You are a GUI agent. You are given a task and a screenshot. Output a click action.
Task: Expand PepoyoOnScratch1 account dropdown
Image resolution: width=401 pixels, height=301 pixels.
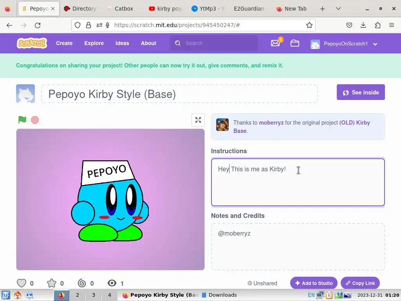pos(375,44)
